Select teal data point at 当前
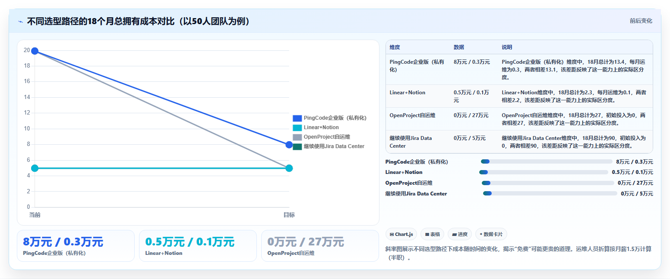The image size is (670, 279). [35, 168]
